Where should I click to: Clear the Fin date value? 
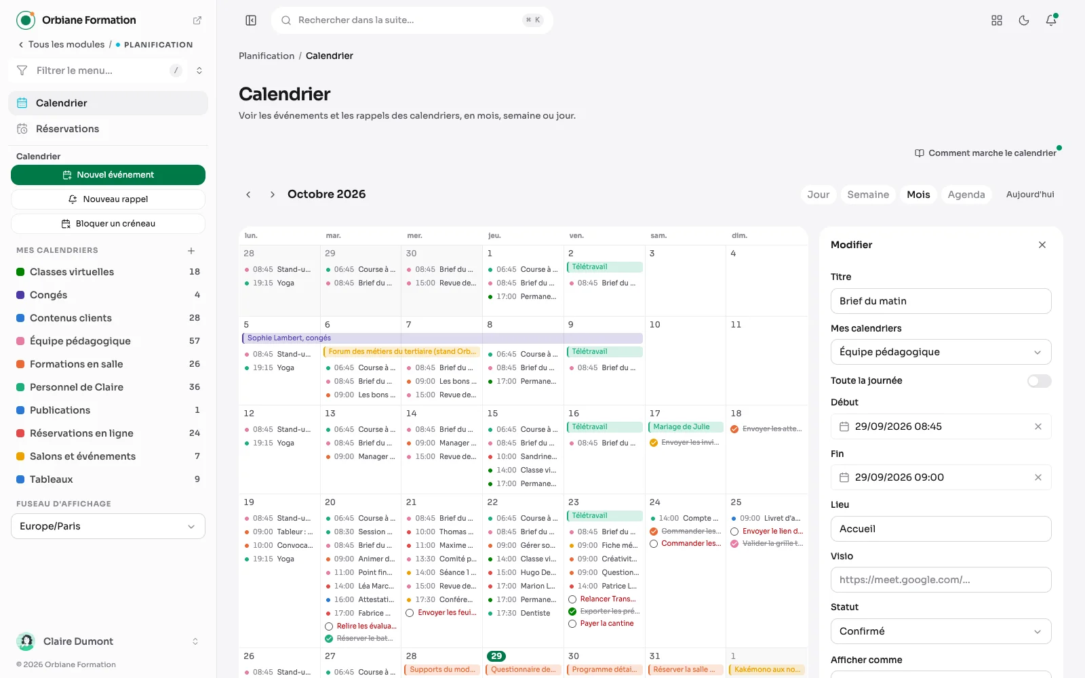1038,477
